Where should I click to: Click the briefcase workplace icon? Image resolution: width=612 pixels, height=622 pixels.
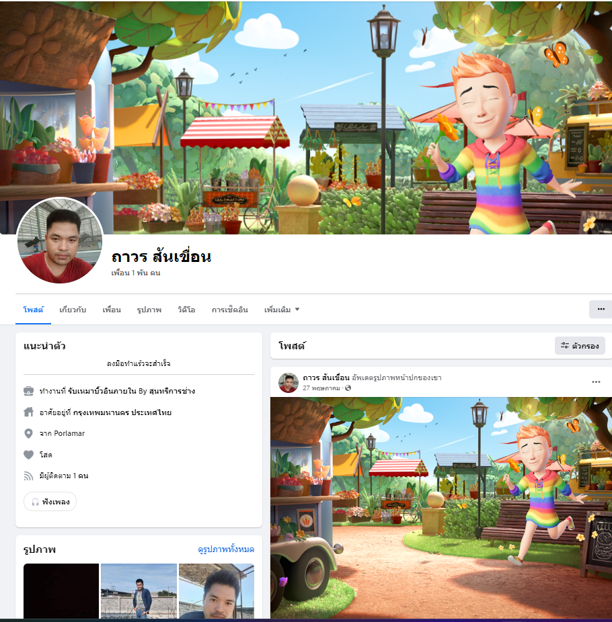click(x=29, y=391)
